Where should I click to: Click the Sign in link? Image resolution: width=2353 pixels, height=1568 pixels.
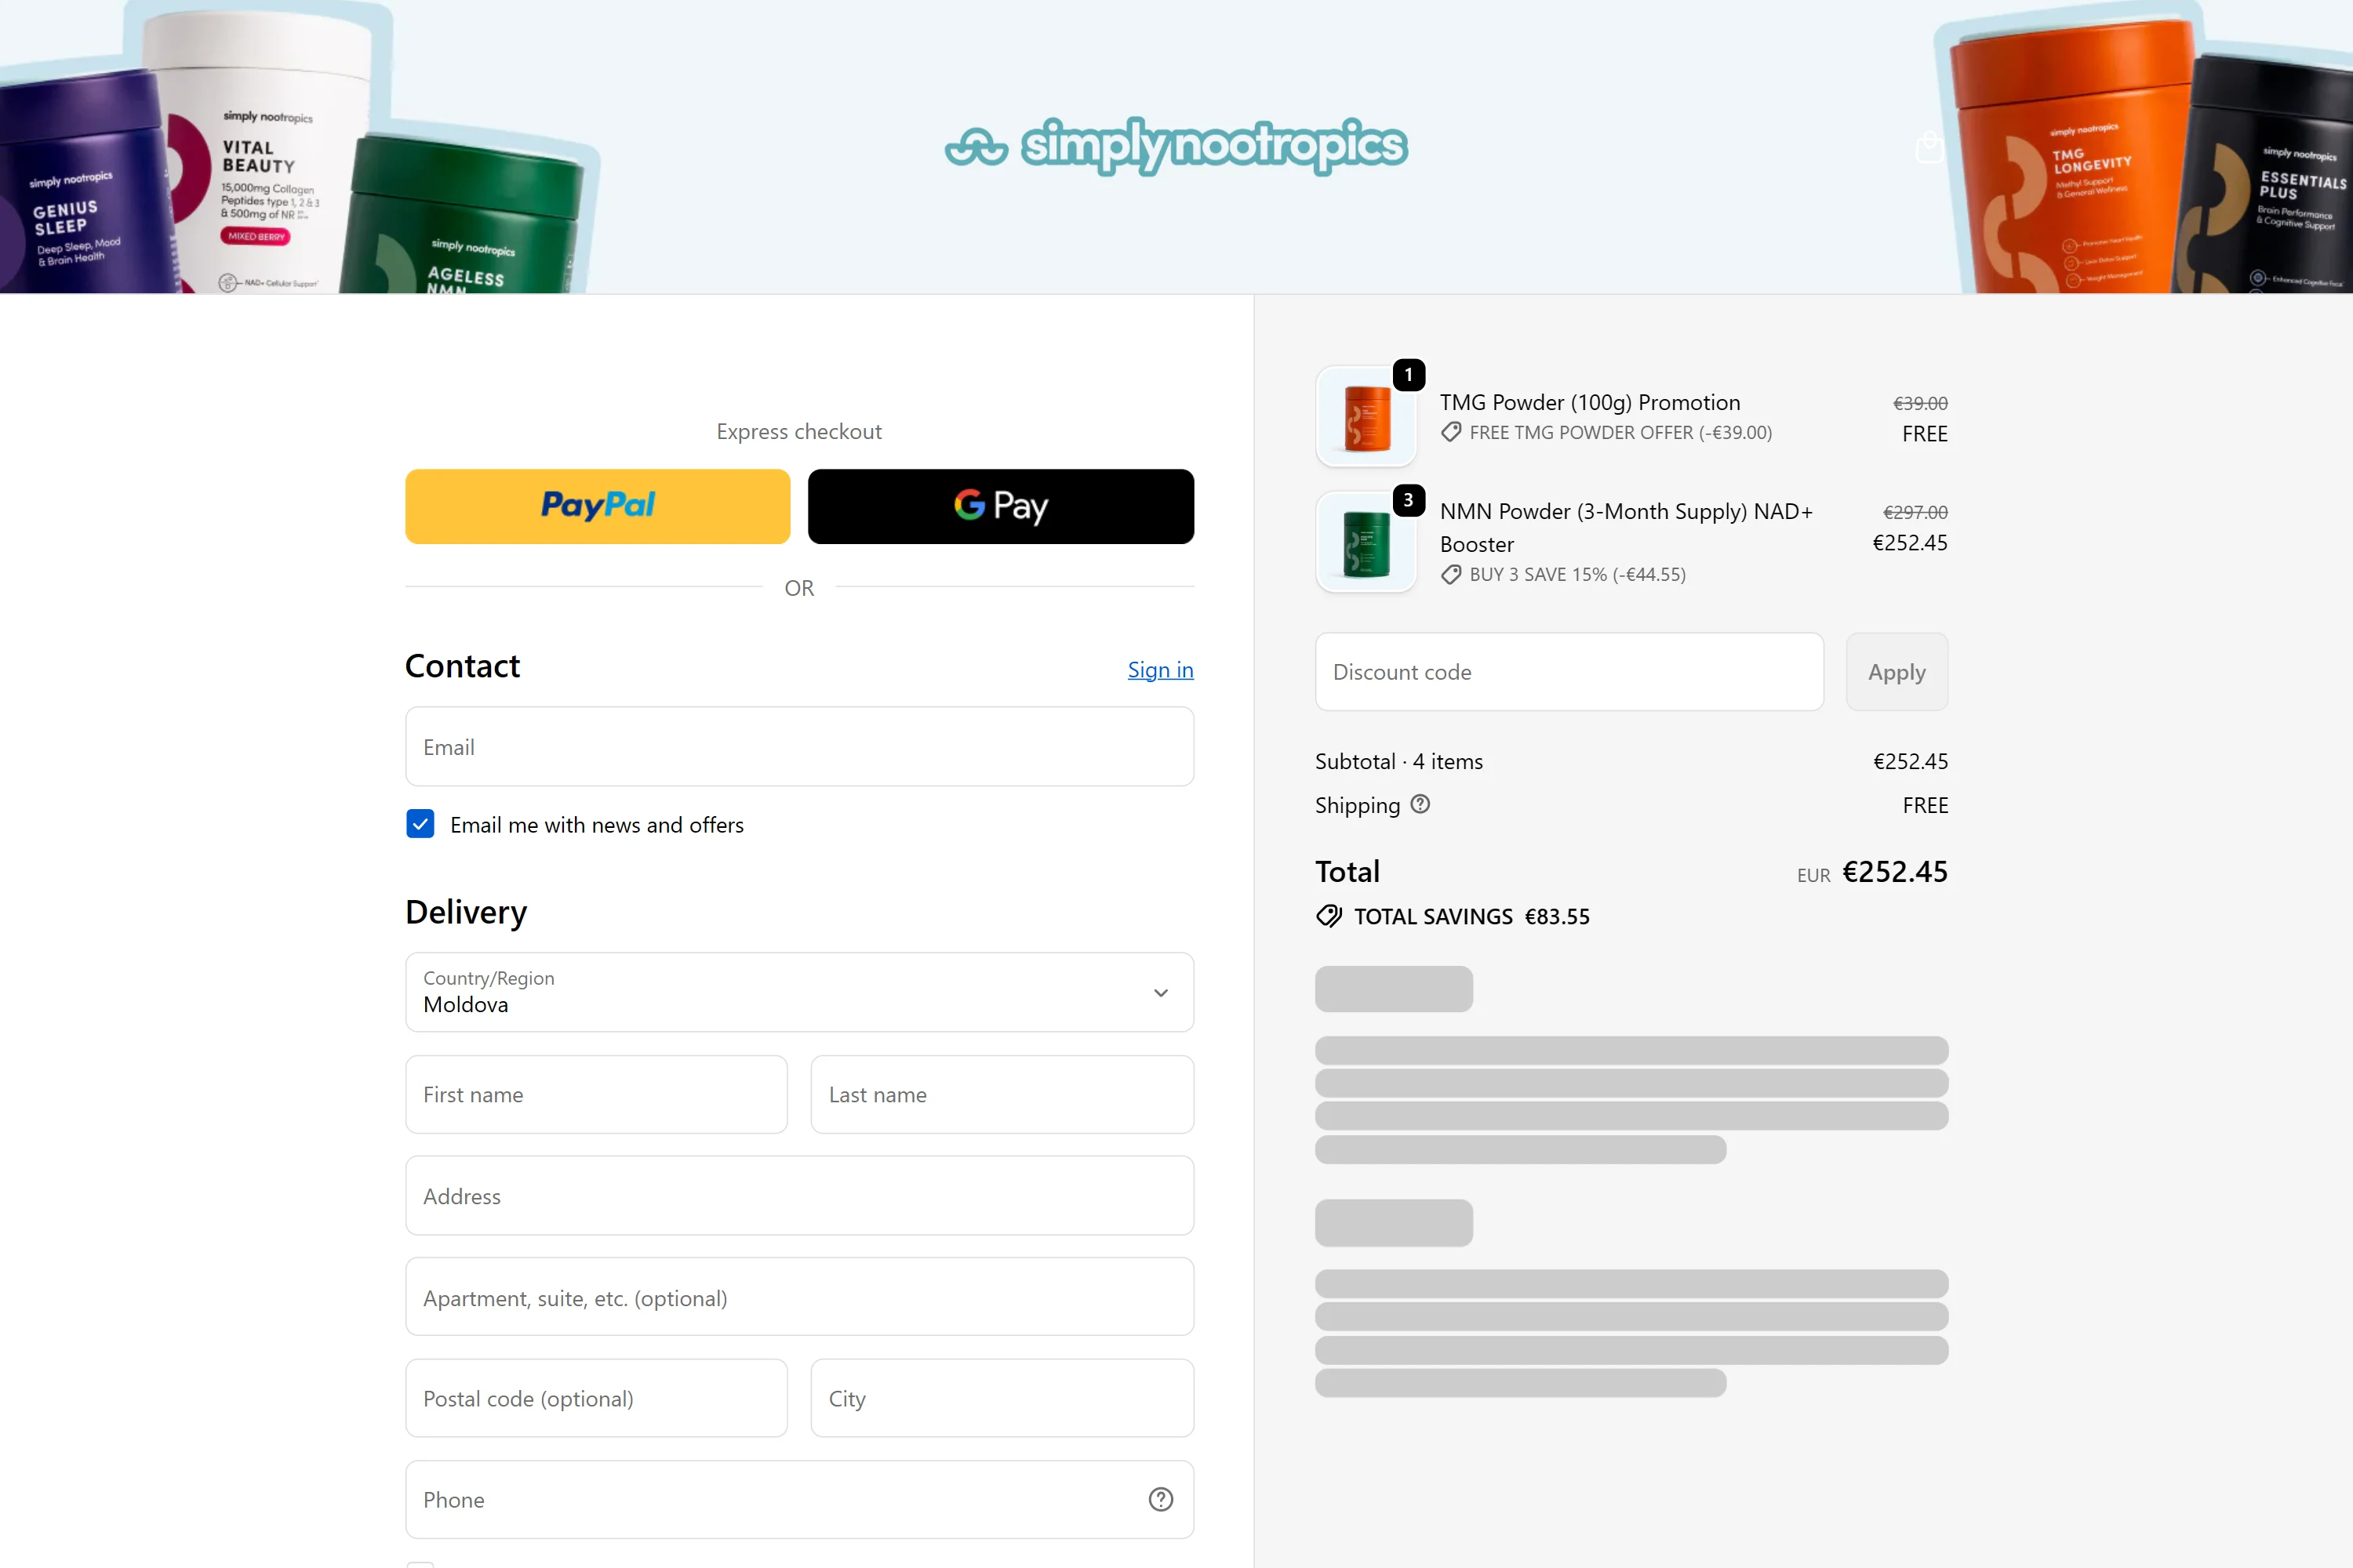click(x=1159, y=670)
